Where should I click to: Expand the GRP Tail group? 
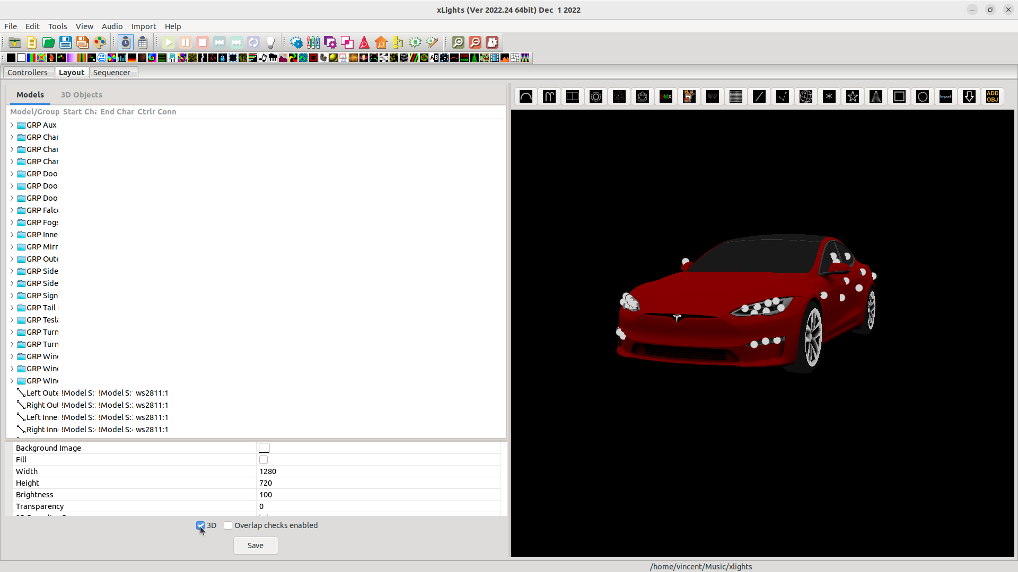pos(12,308)
